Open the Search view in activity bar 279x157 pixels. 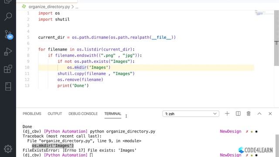pyautogui.click(x=8, y=17)
